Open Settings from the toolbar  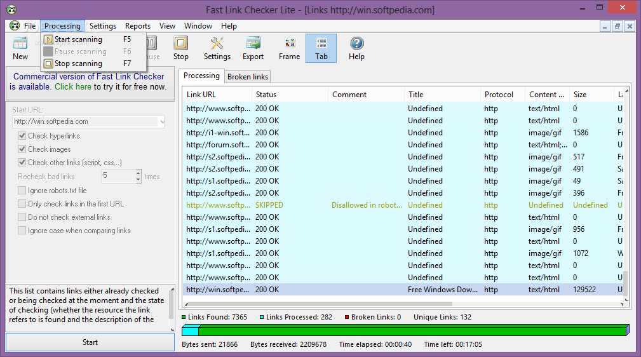tap(217, 48)
